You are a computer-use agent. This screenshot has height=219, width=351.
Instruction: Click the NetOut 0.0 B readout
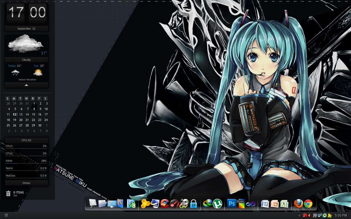tap(26, 176)
